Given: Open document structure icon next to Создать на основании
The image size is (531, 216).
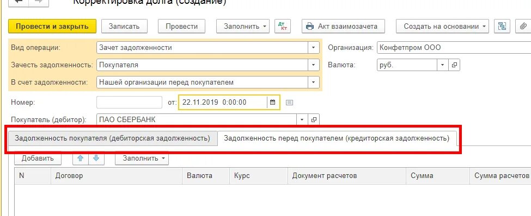Looking at the screenshot, I should [x=502, y=26].
